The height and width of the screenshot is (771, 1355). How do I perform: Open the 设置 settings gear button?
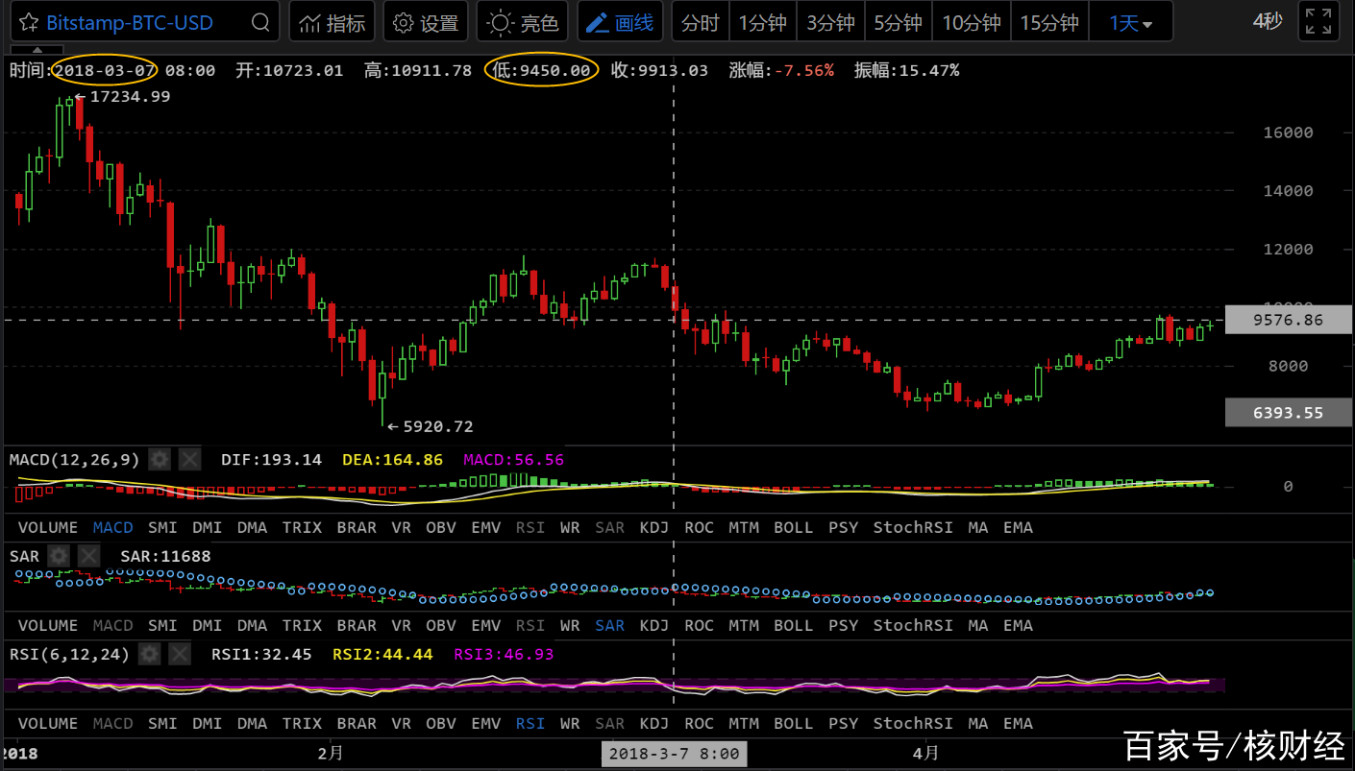pos(426,22)
